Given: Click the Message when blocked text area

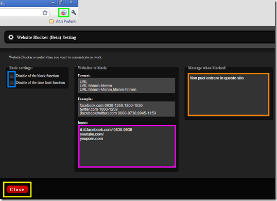Looking at the screenshot, I should (229, 95).
